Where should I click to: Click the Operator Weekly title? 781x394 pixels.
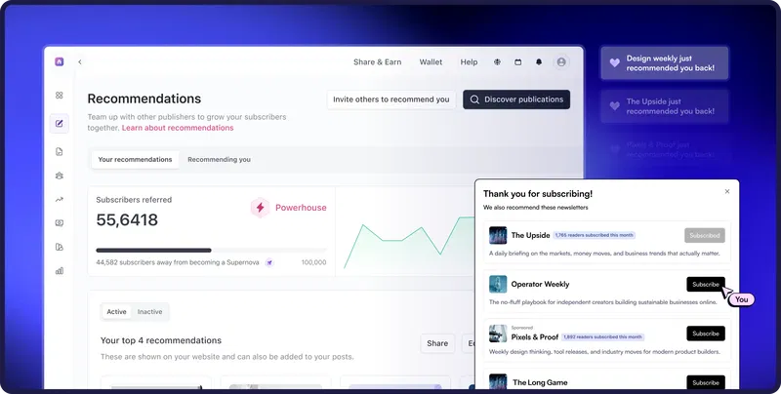tap(540, 284)
